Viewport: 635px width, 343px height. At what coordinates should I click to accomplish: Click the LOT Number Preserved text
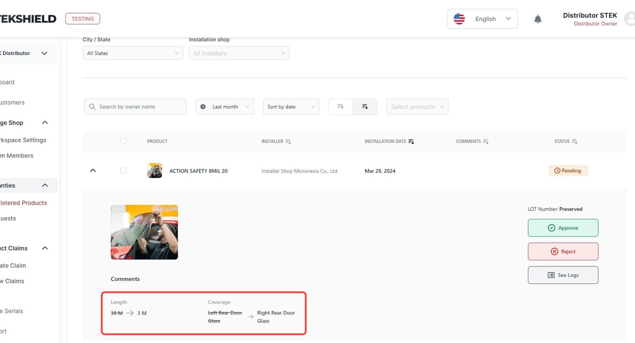(x=555, y=209)
